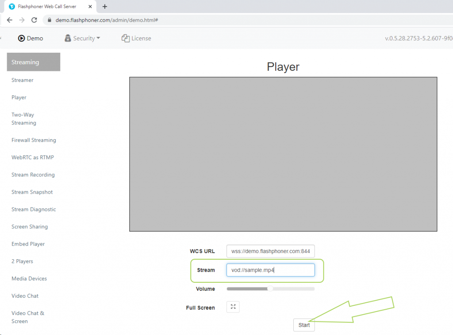Open the WebRTC as RTMP example

[x=33, y=157]
